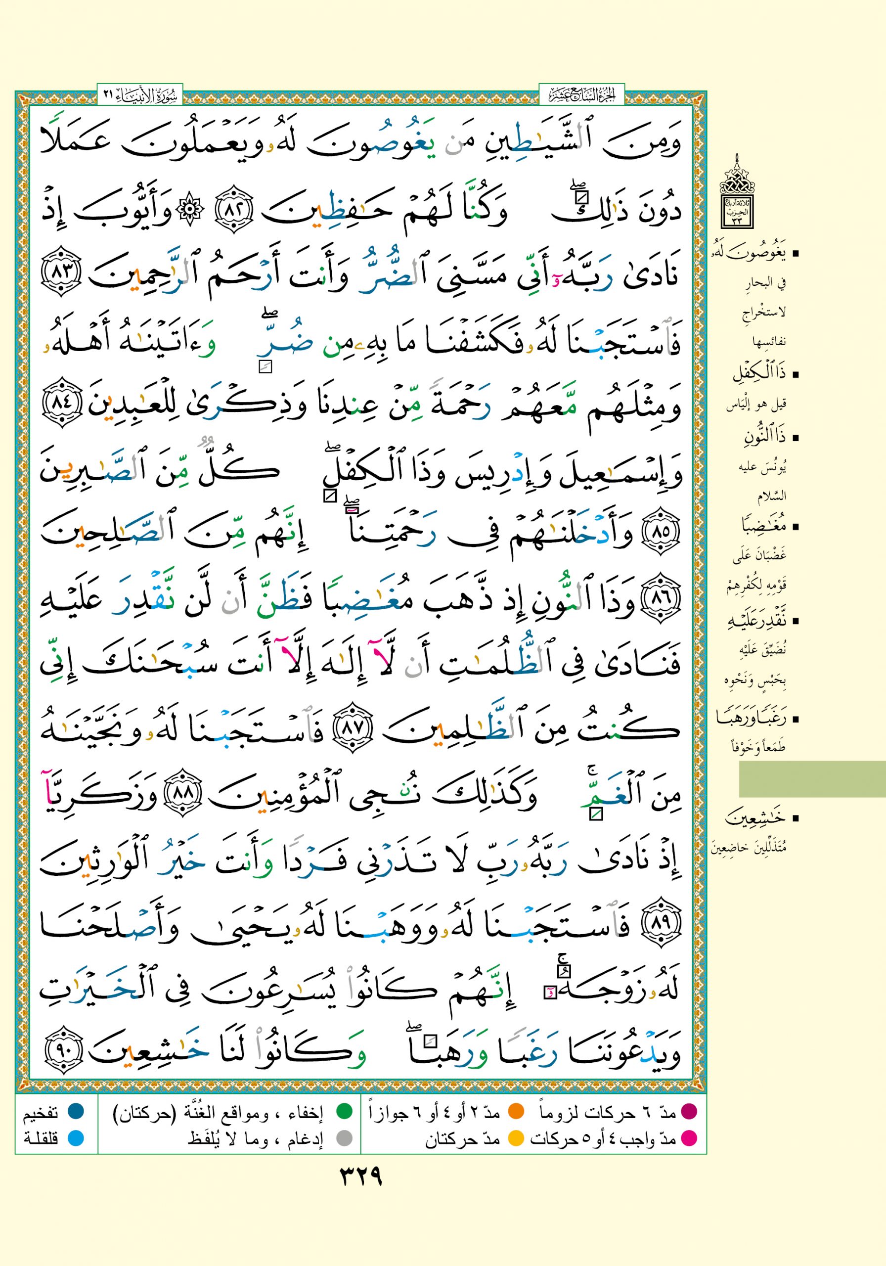Click the small square below الكفل

click(329, 496)
